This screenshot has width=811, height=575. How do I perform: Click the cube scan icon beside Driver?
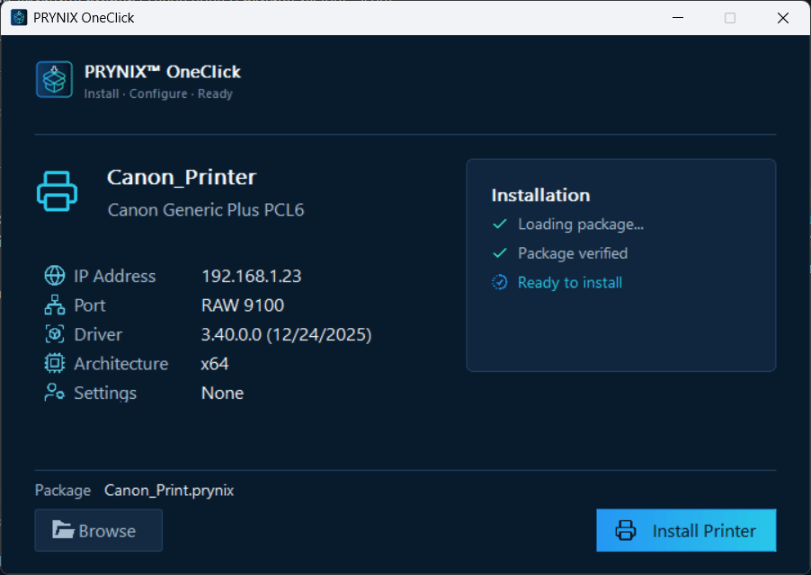tap(54, 334)
